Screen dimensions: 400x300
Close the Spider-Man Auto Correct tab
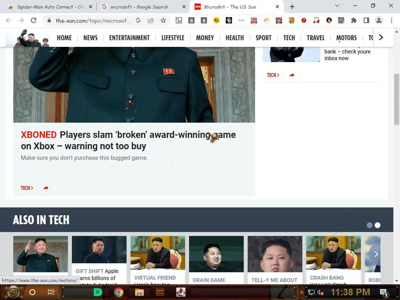coord(91,7)
